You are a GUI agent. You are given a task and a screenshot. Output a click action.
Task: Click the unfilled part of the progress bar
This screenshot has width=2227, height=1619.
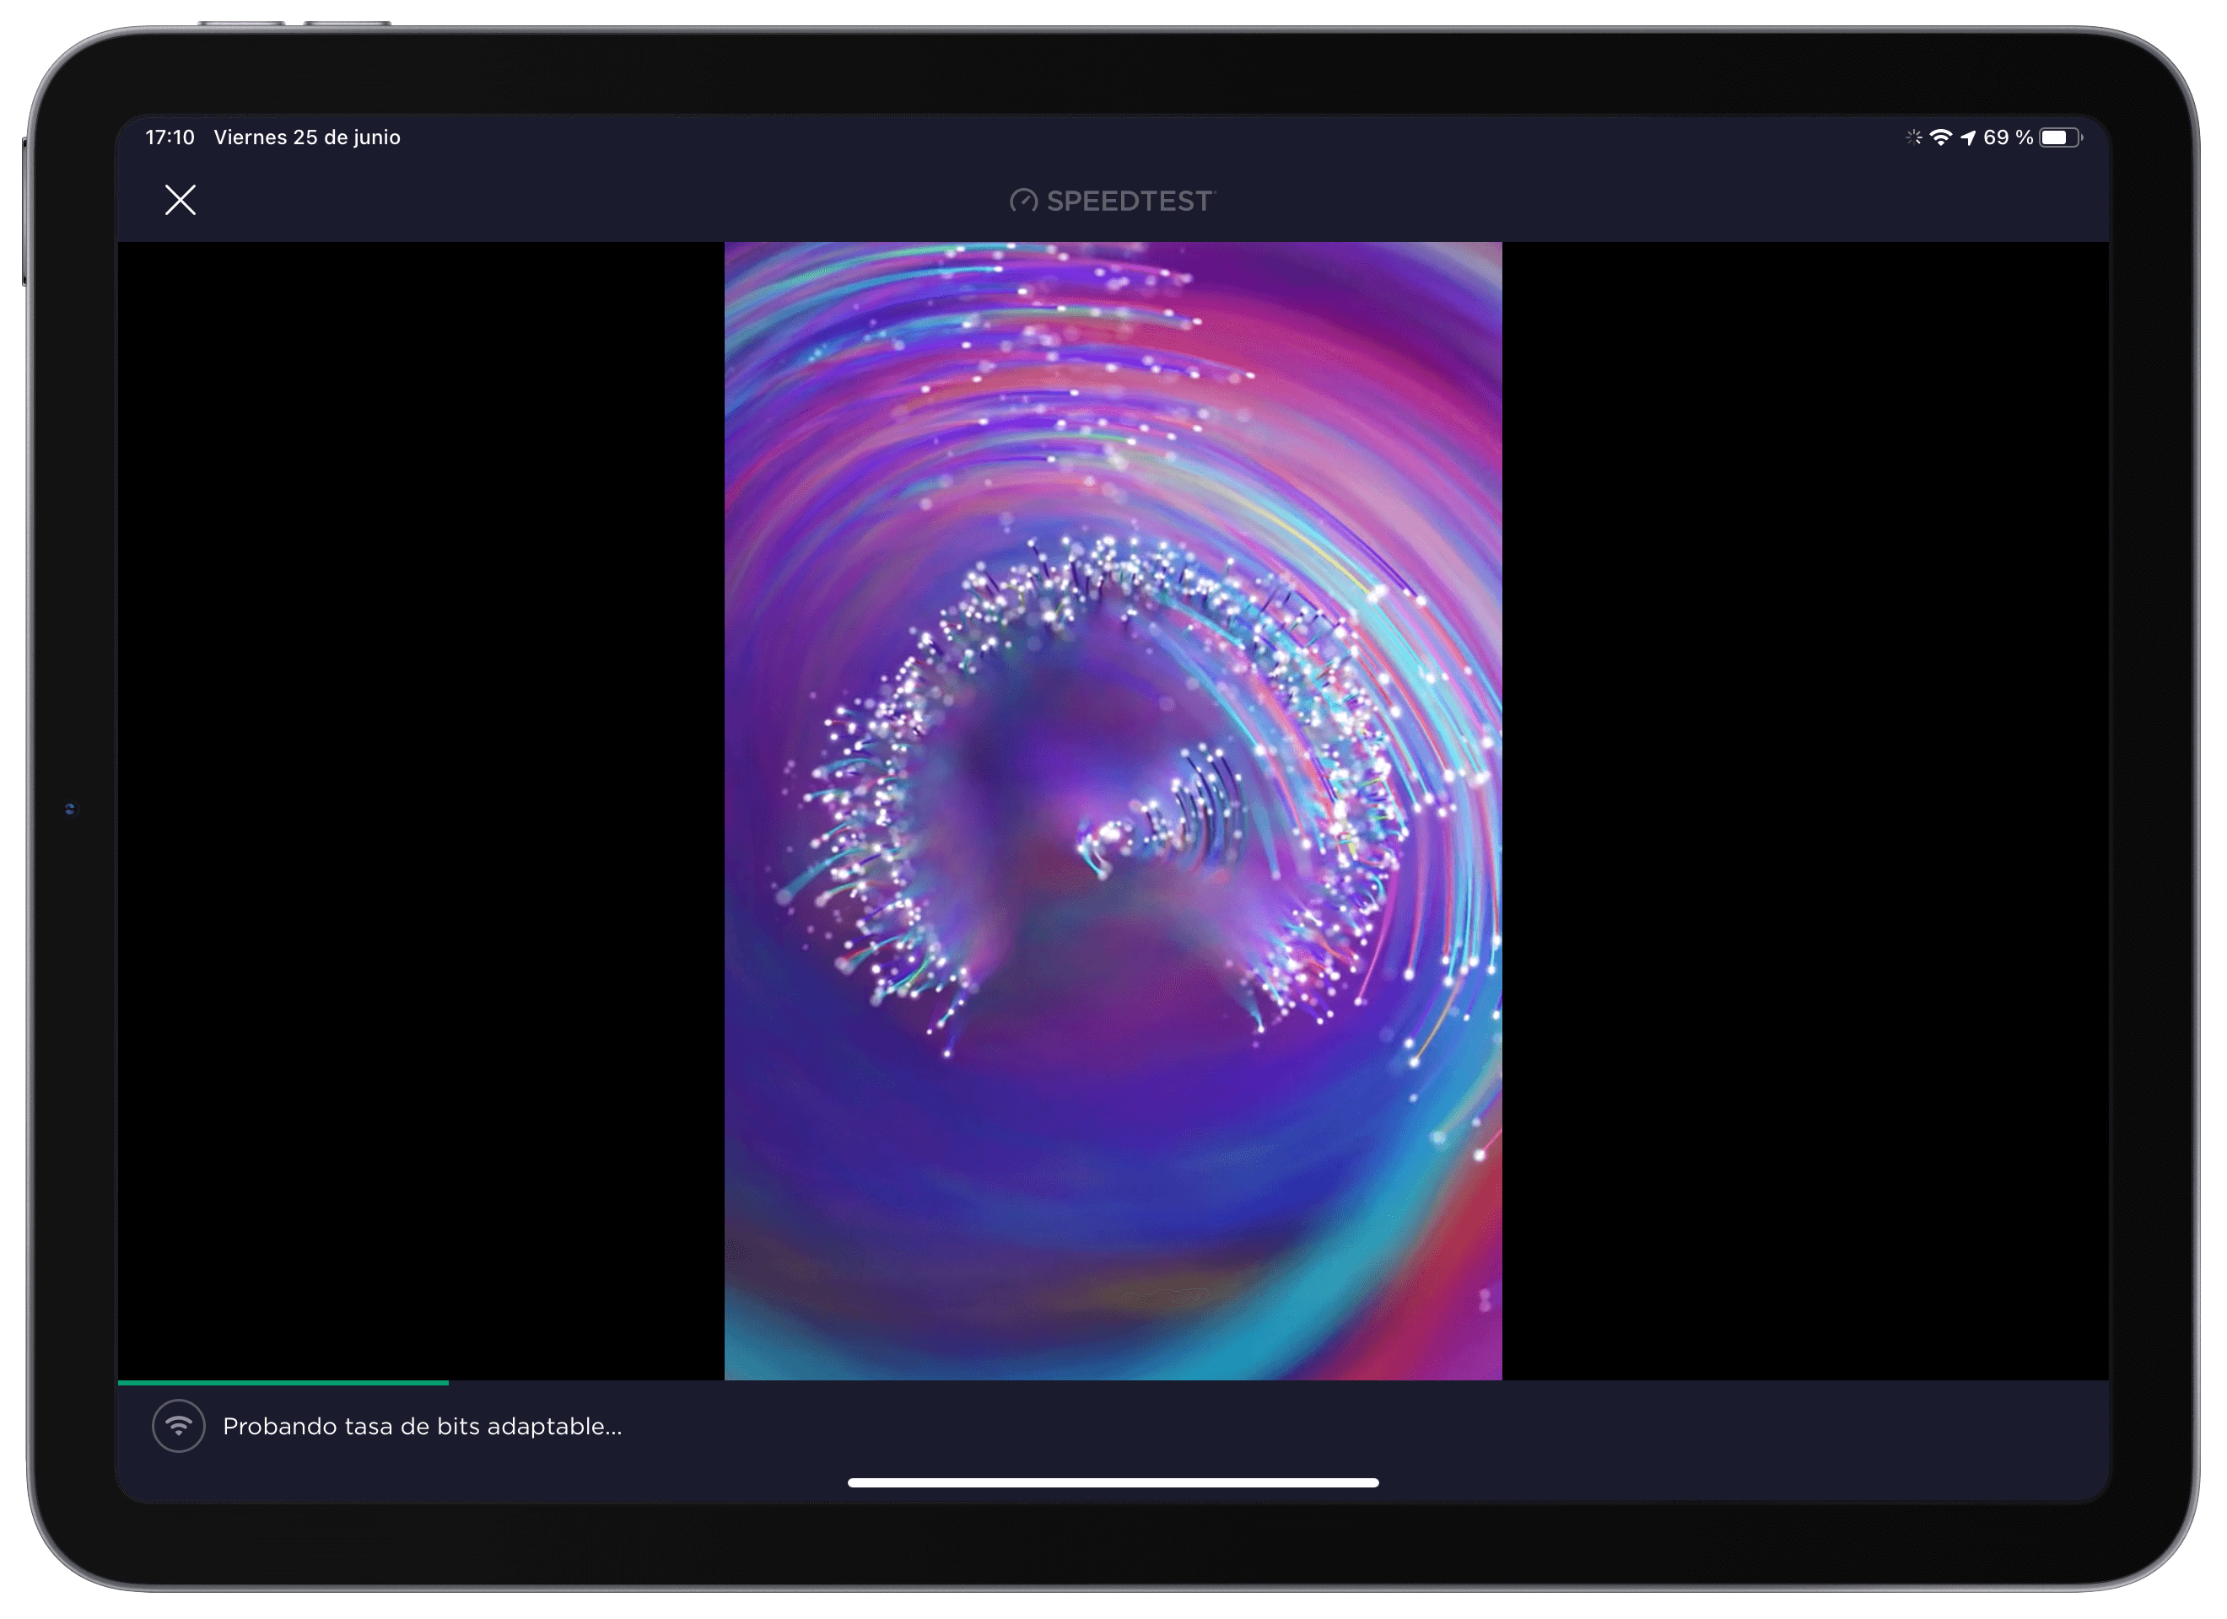1276,1382
